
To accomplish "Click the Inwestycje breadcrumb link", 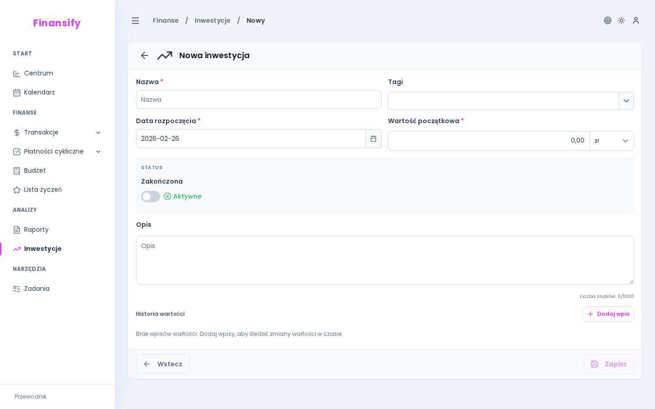I will click(x=212, y=20).
